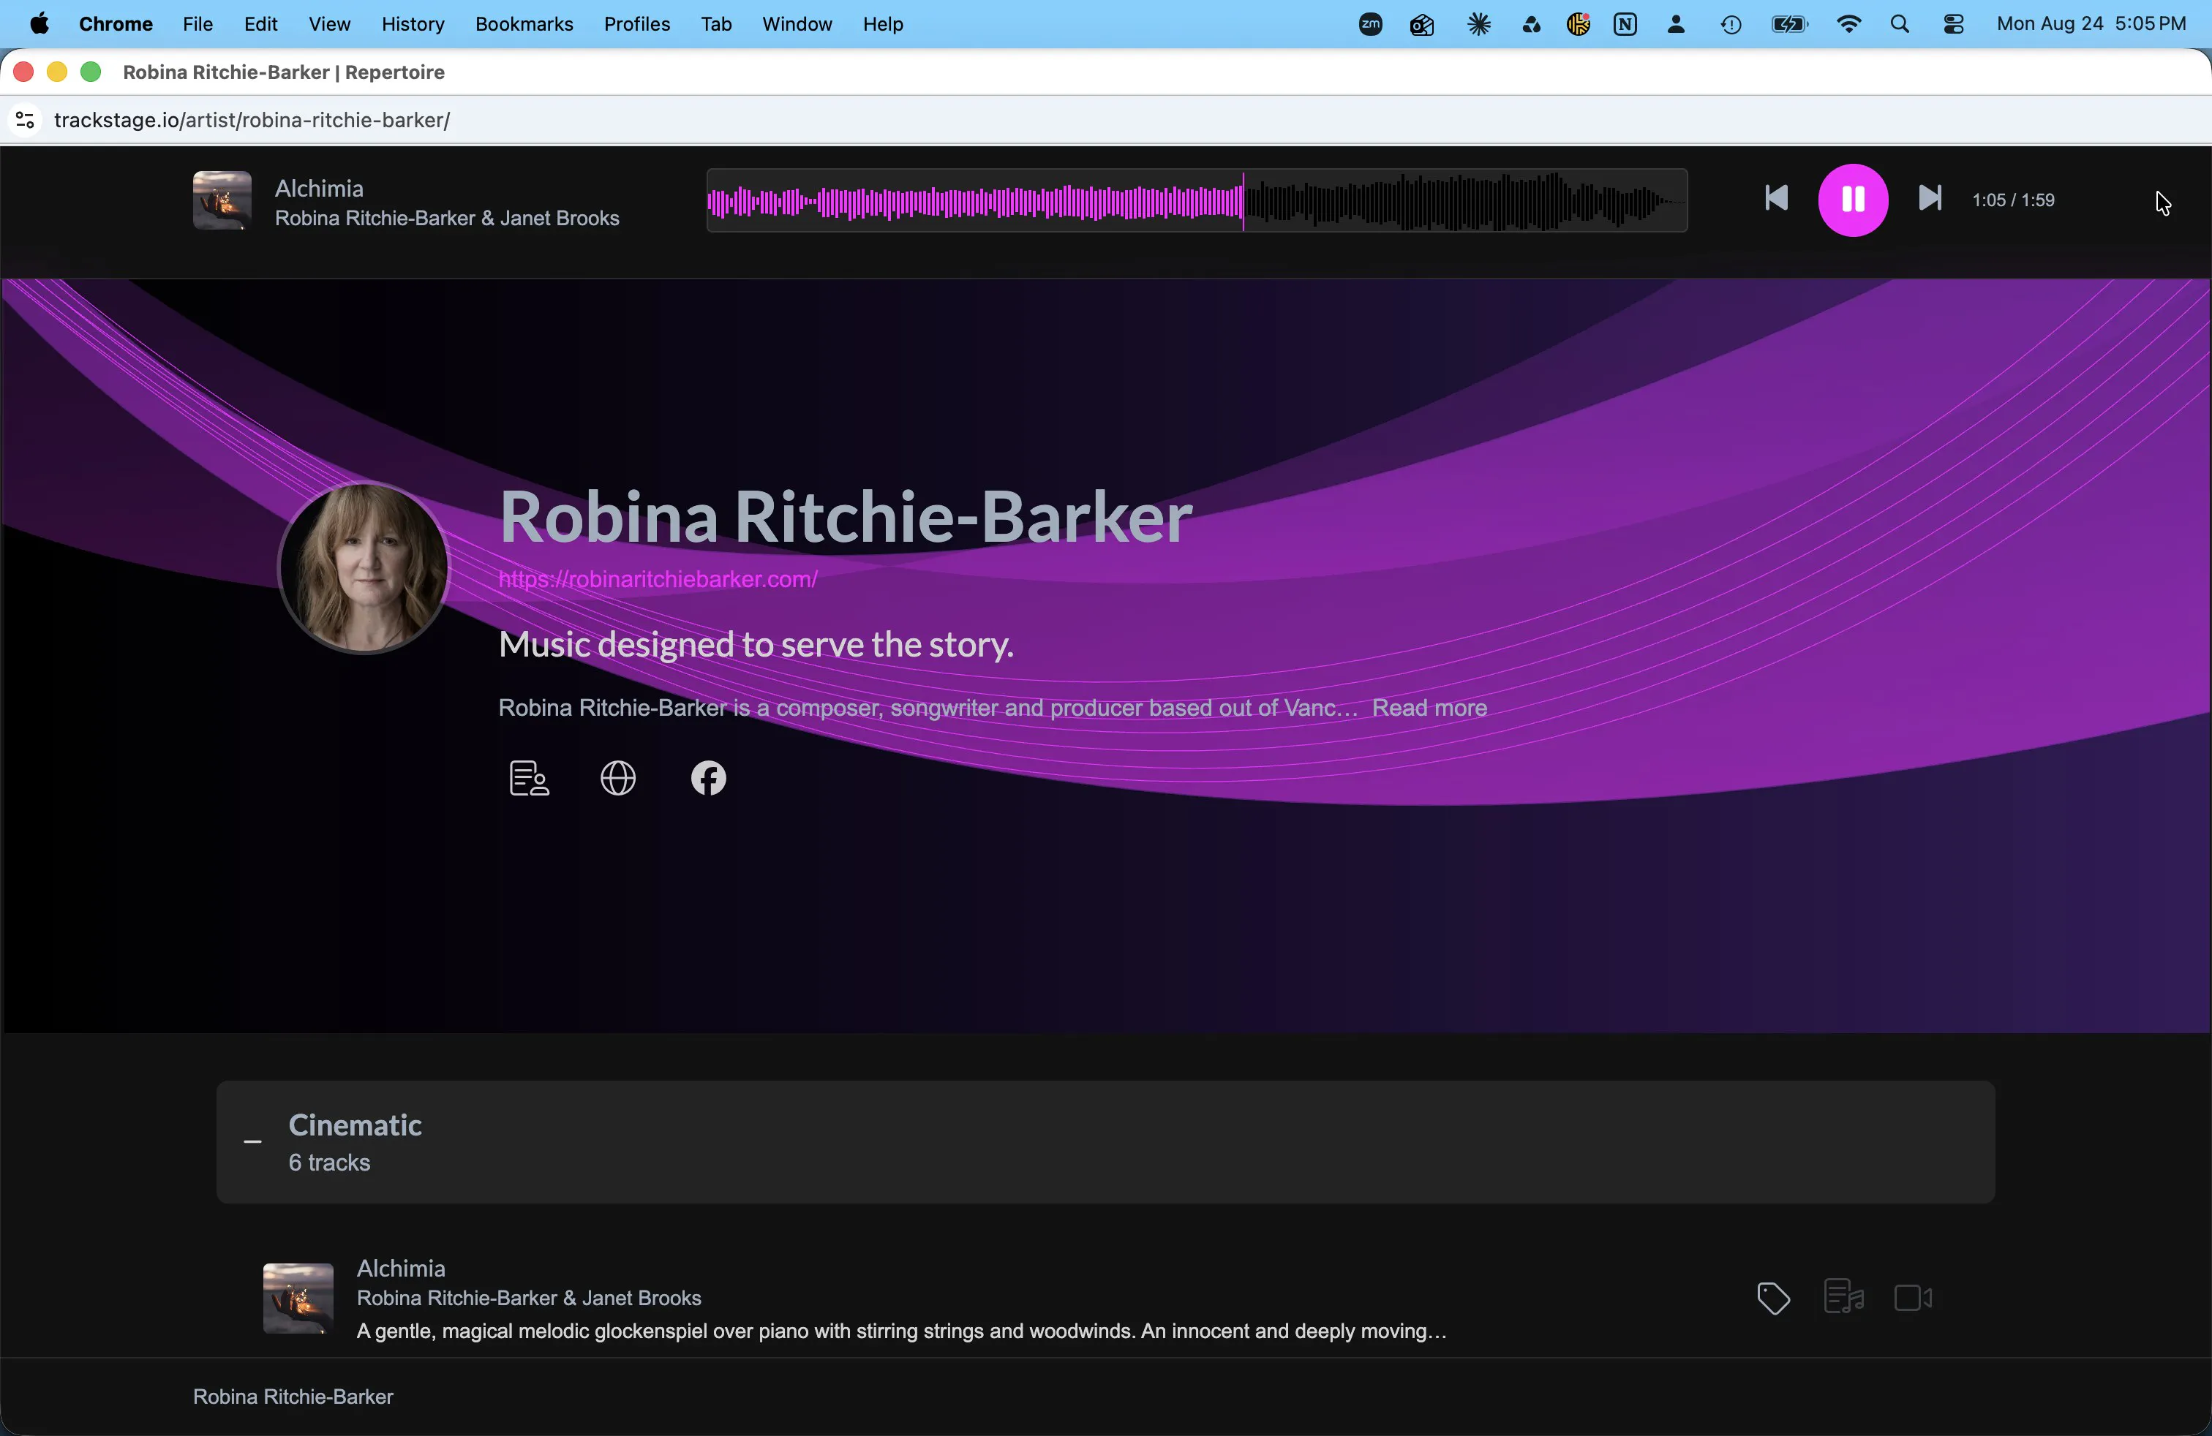Open the History menu

tap(413, 24)
